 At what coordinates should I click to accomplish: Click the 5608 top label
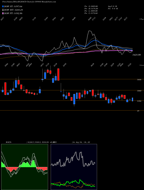coord(74,19)
